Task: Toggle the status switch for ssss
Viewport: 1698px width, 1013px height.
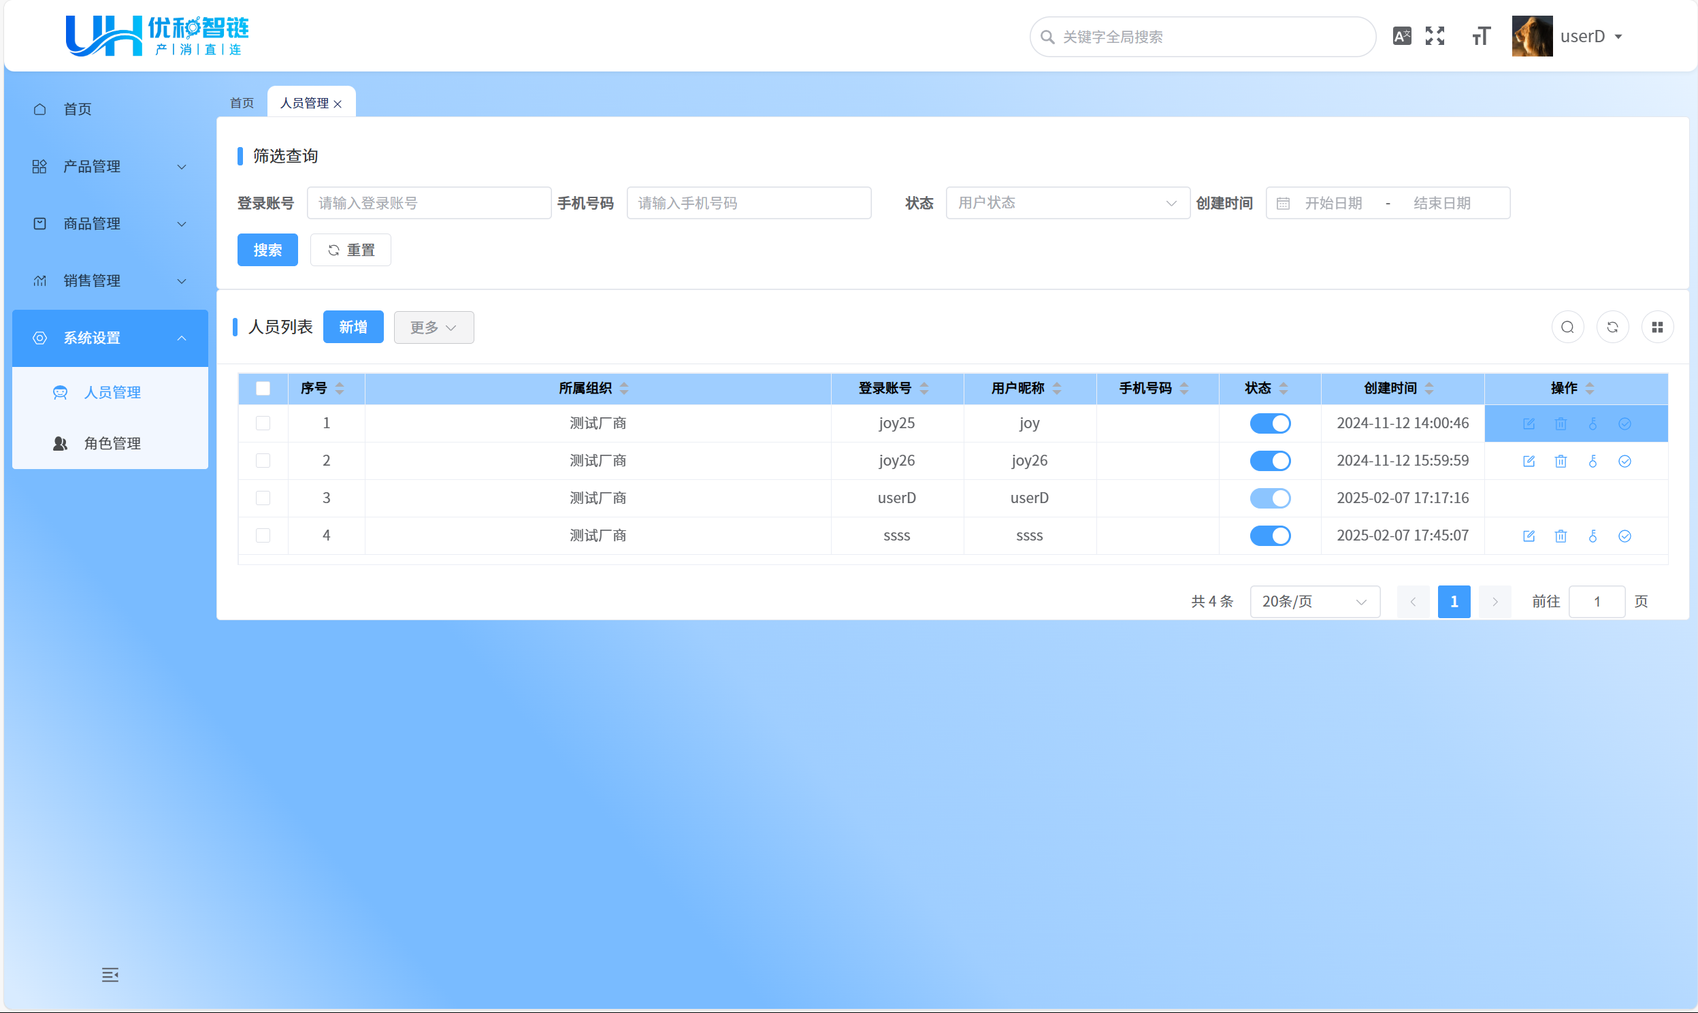Action: pyautogui.click(x=1269, y=536)
